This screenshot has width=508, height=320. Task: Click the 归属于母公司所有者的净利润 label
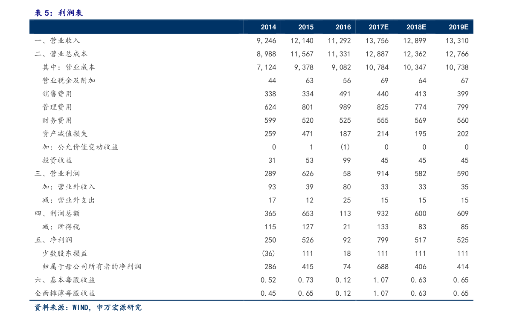pyautogui.click(x=92, y=267)
